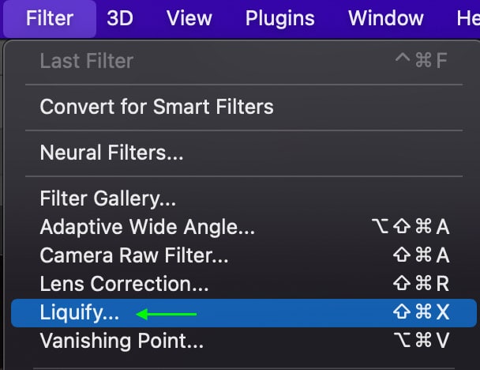Click the Option-Command-V shortcut on Vanishing Point

pyautogui.click(x=422, y=340)
